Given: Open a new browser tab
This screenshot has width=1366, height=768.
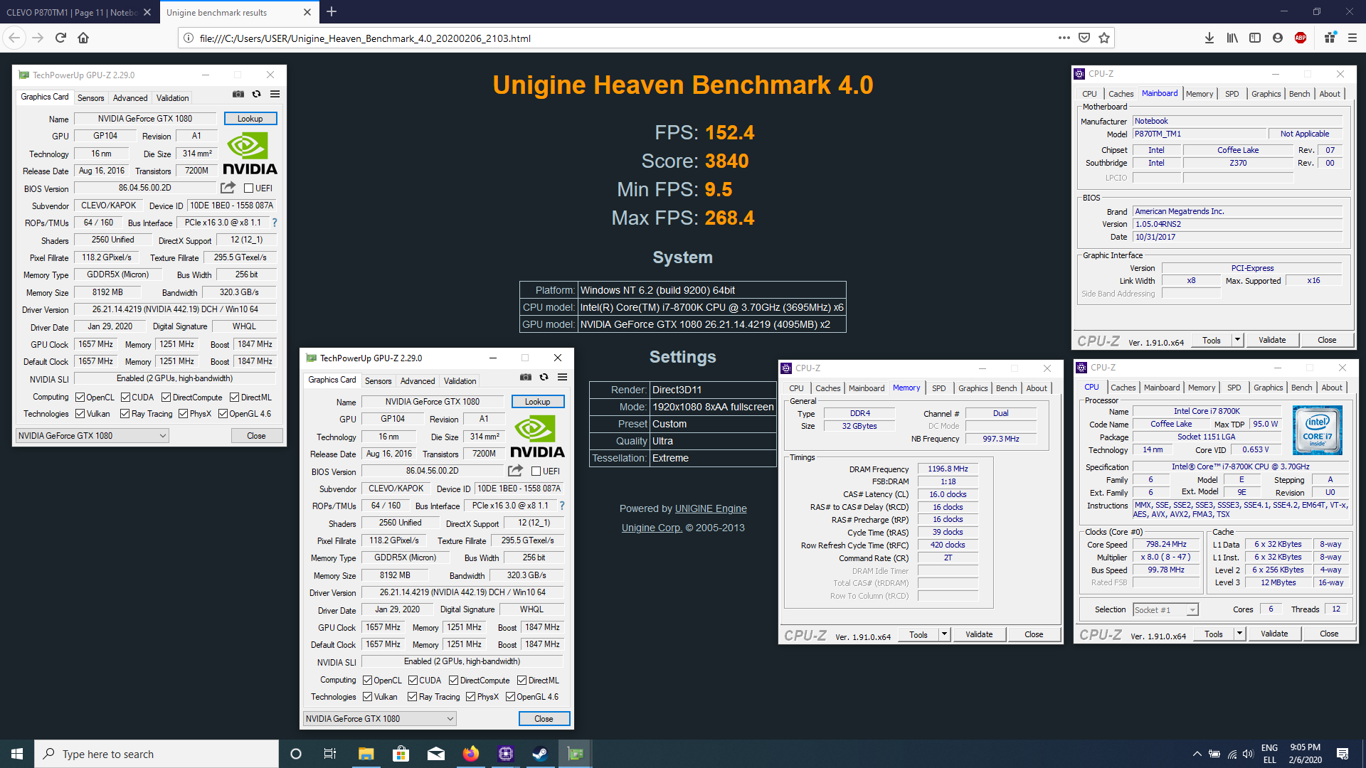Looking at the screenshot, I should [332, 11].
